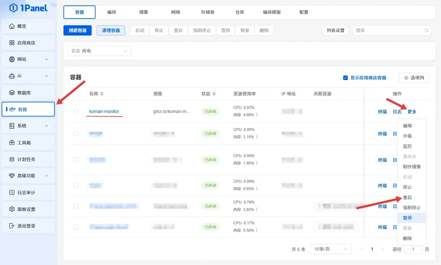This screenshot has height=265, width=441.
Task: Click the 日志审计 log icon
Action: pyautogui.click(x=12, y=193)
